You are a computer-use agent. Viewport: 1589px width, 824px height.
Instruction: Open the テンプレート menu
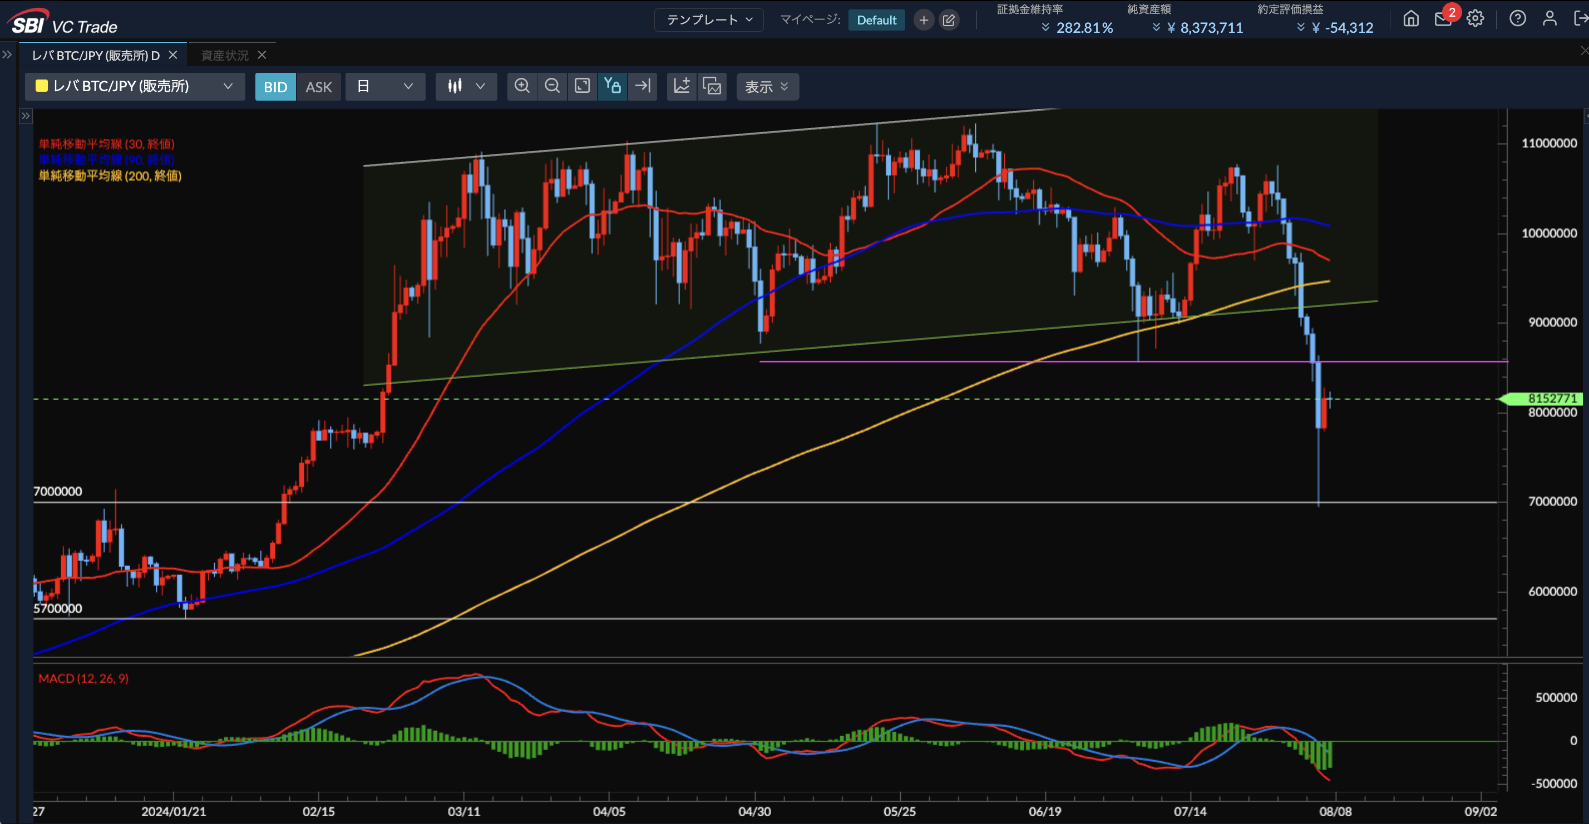pyautogui.click(x=709, y=19)
